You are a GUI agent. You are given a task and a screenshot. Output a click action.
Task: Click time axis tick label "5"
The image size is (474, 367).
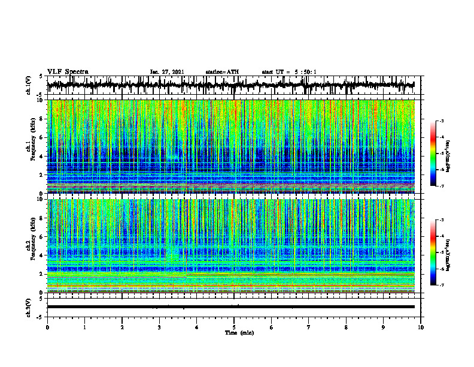click(234, 327)
